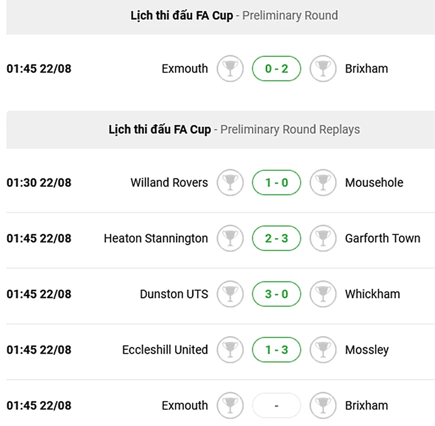Open the 1 - 0 Willand Rovers match score
435x426 pixels.
point(277,183)
